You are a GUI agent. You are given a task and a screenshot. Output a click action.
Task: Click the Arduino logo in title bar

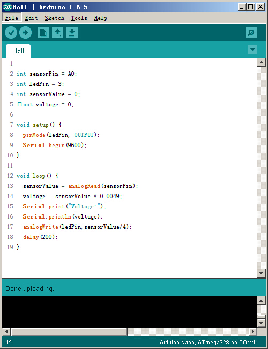[7, 7]
